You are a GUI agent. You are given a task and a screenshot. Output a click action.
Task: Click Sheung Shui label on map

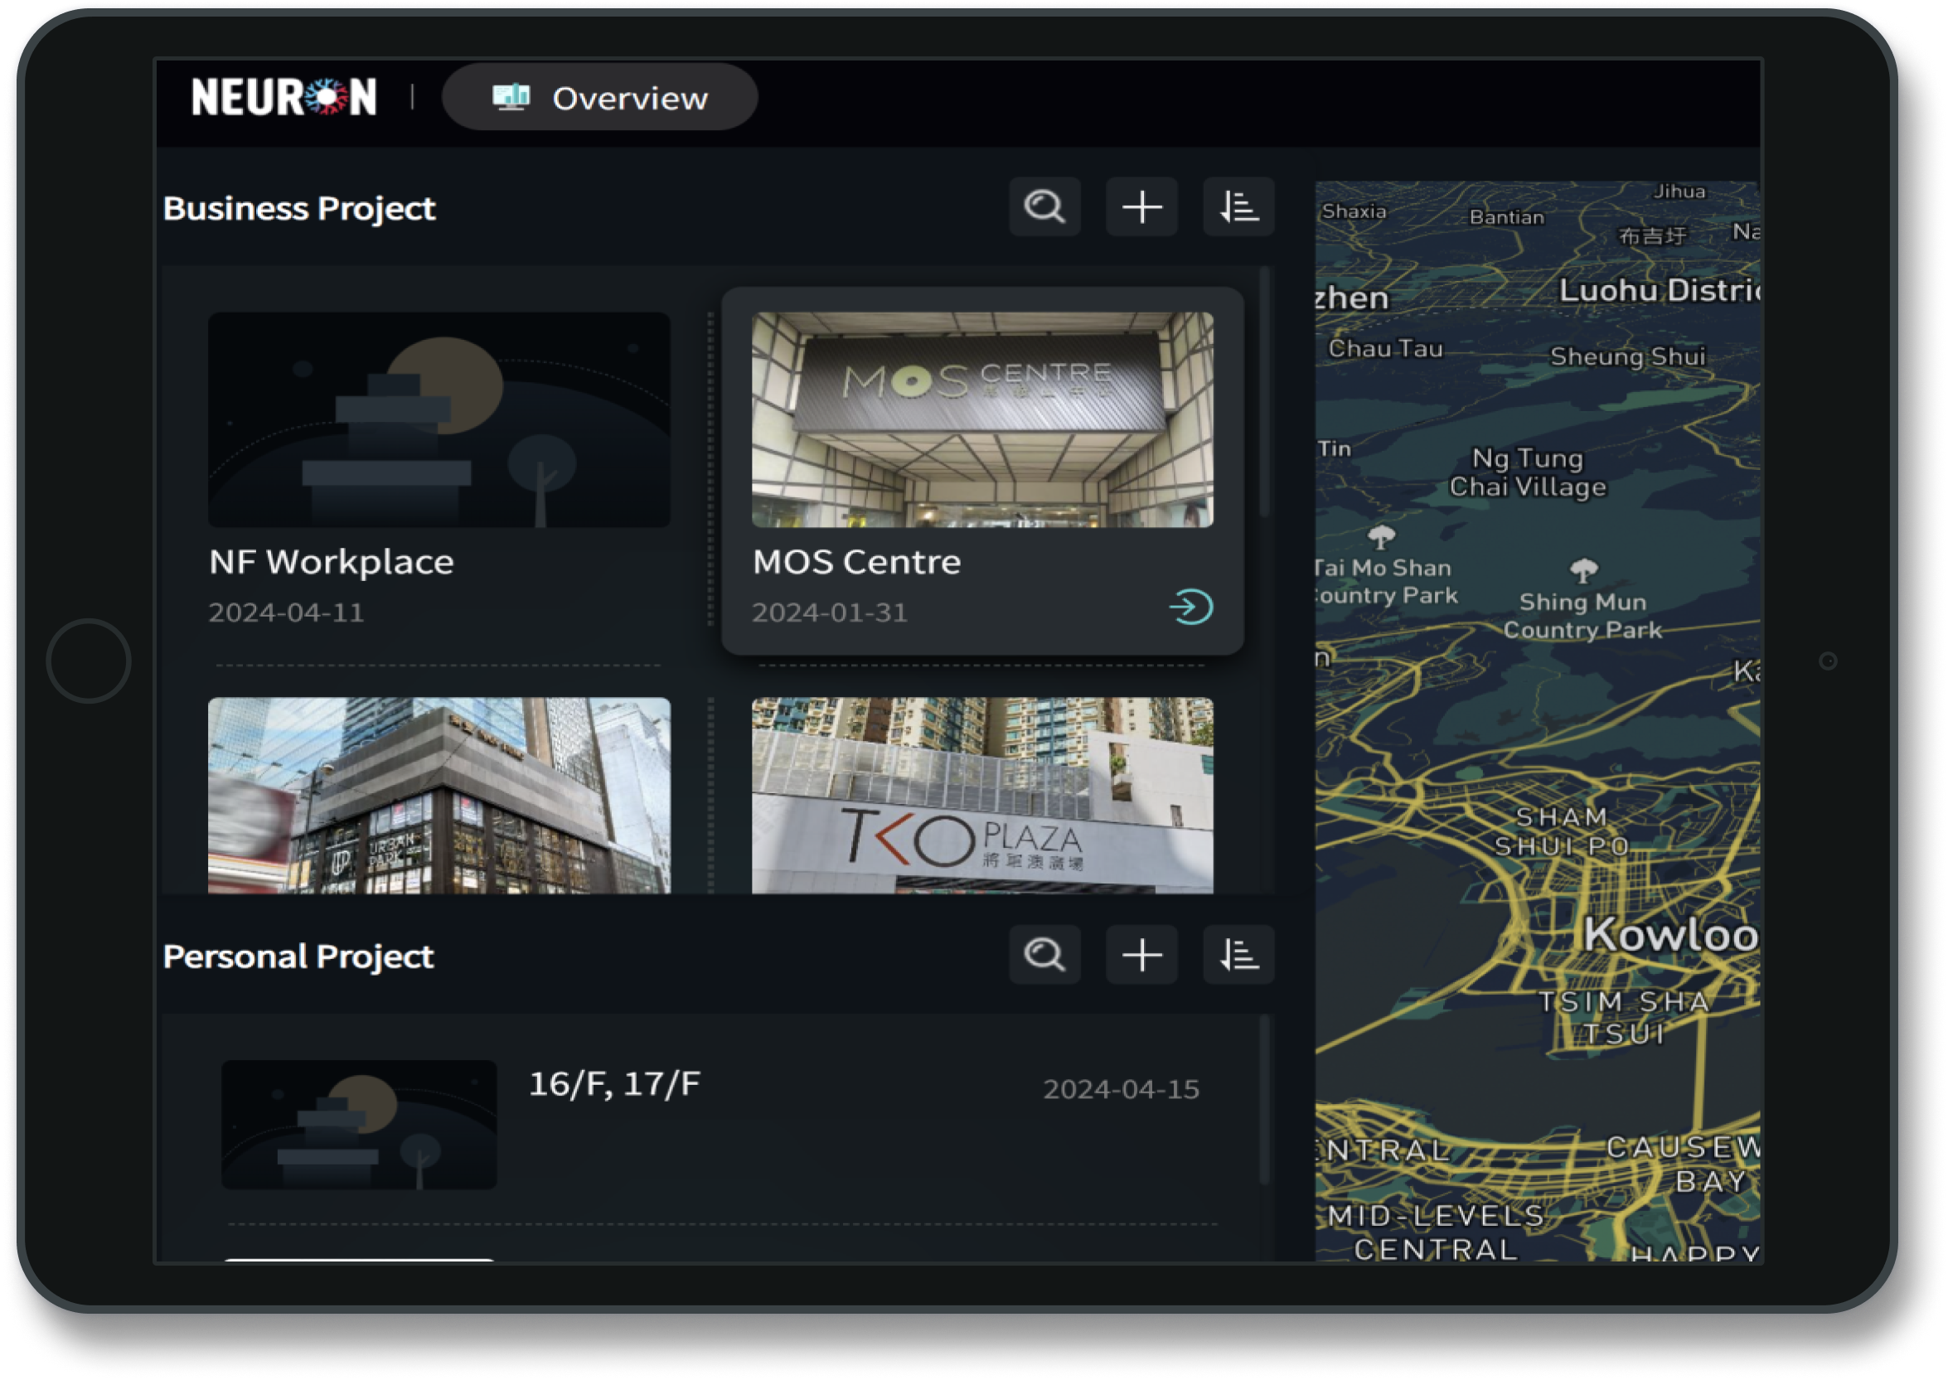[1626, 356]
